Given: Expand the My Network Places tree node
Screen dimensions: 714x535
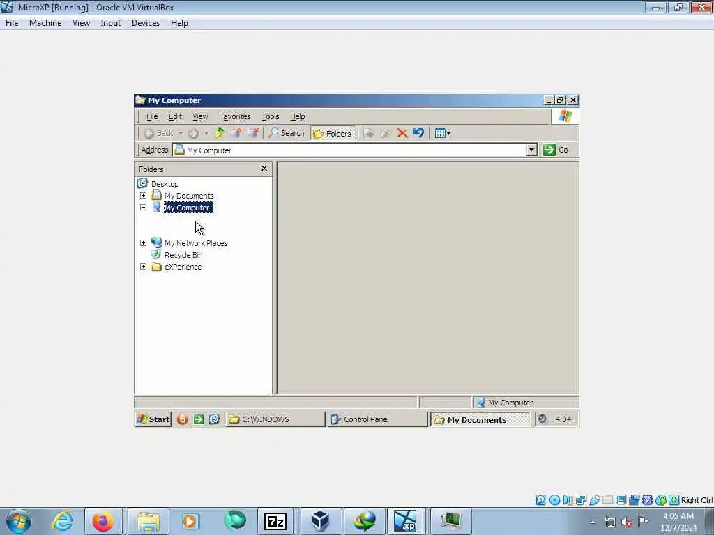Looking at the screenshot, I should (143, 243).
